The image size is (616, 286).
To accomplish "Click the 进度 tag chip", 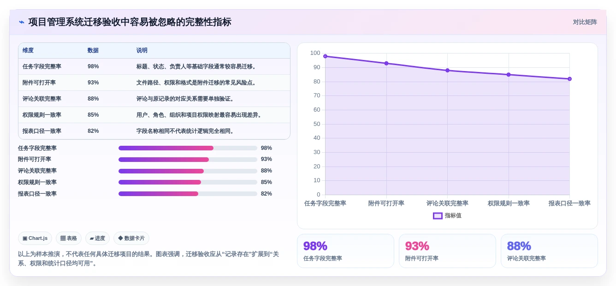I will click(97, 238).
